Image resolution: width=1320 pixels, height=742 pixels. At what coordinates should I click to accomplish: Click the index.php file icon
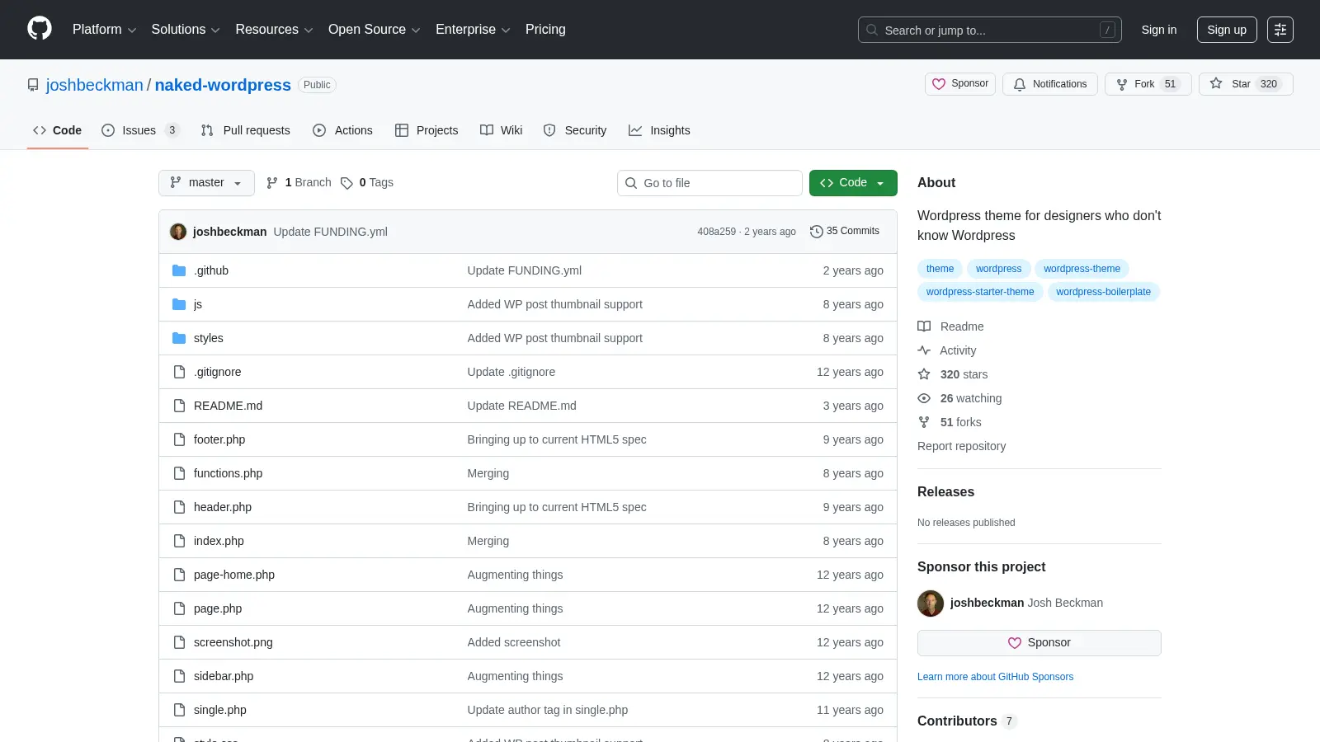179,541
